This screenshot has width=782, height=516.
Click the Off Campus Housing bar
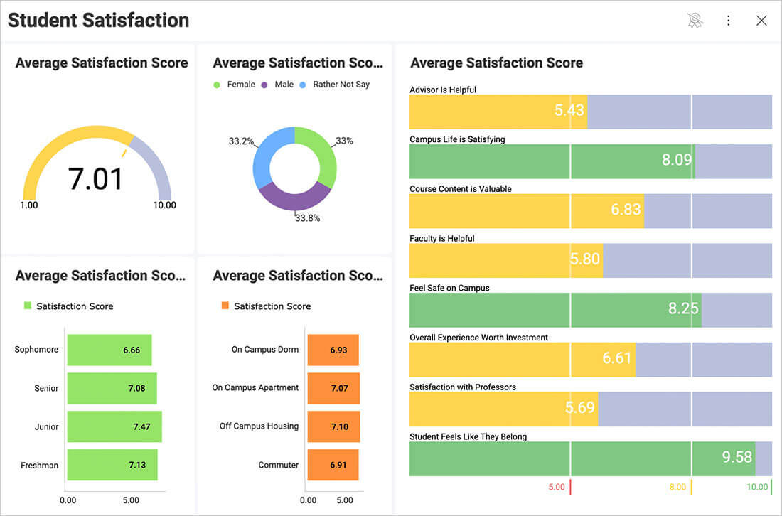333,426
